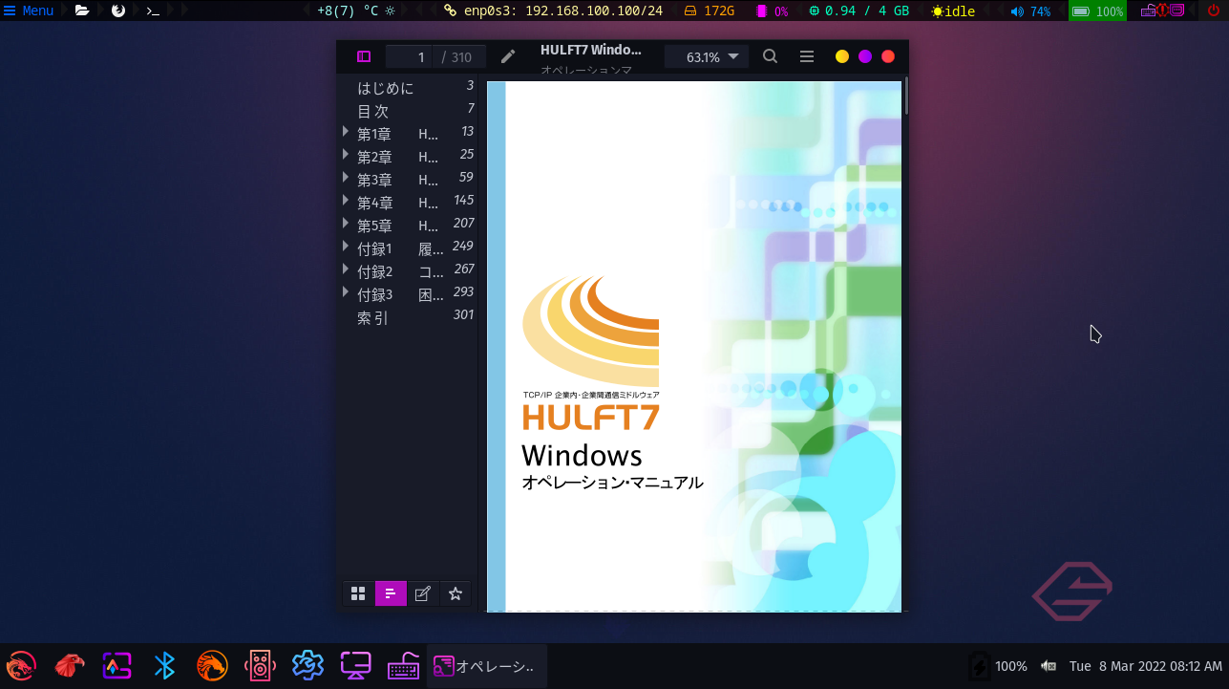Image resolution: width=1229 pixels, height=689 pixels.
Task: Click the enp0s3 network address indicator
Action: [554, 11]
